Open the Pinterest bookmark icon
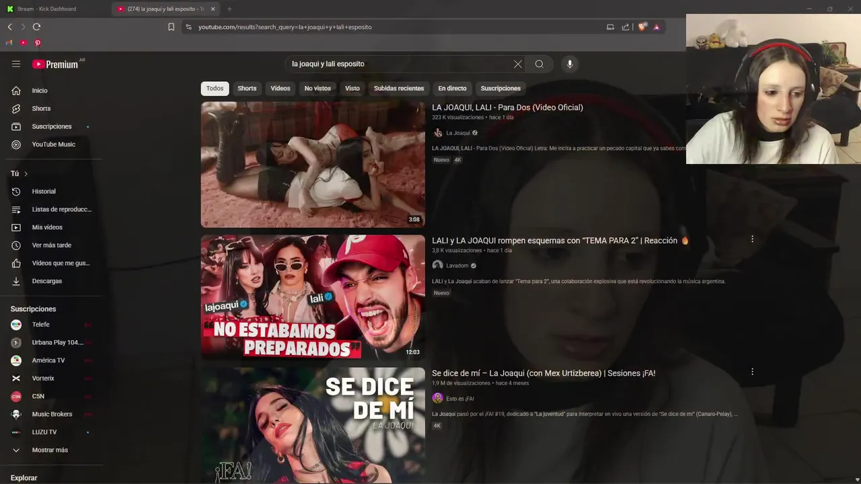Screen dimensions: 861x484 [38, 42]
